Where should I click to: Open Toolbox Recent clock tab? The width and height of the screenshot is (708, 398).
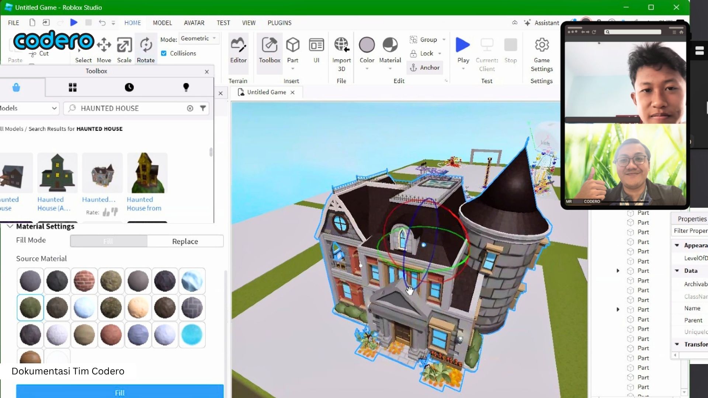point(129,87)
